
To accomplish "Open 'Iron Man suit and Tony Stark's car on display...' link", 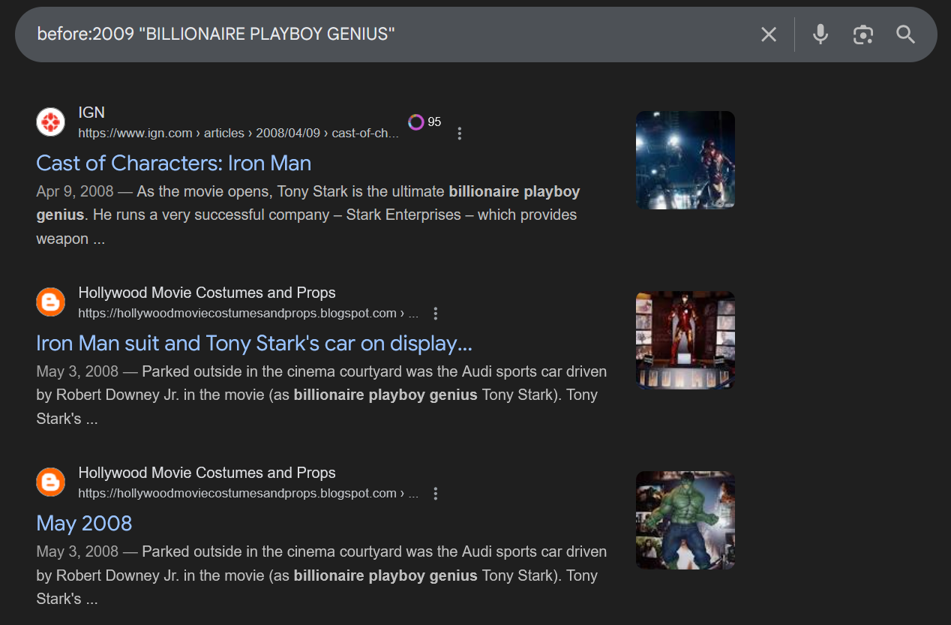I will coord(254,343).
